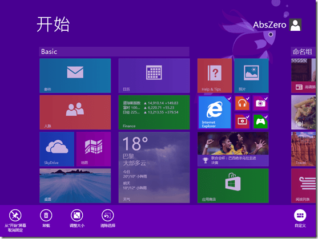The height and width of the screenshot is (239, 318).
Task: Open the Xbox Games tile
Action: click(260, 121)
